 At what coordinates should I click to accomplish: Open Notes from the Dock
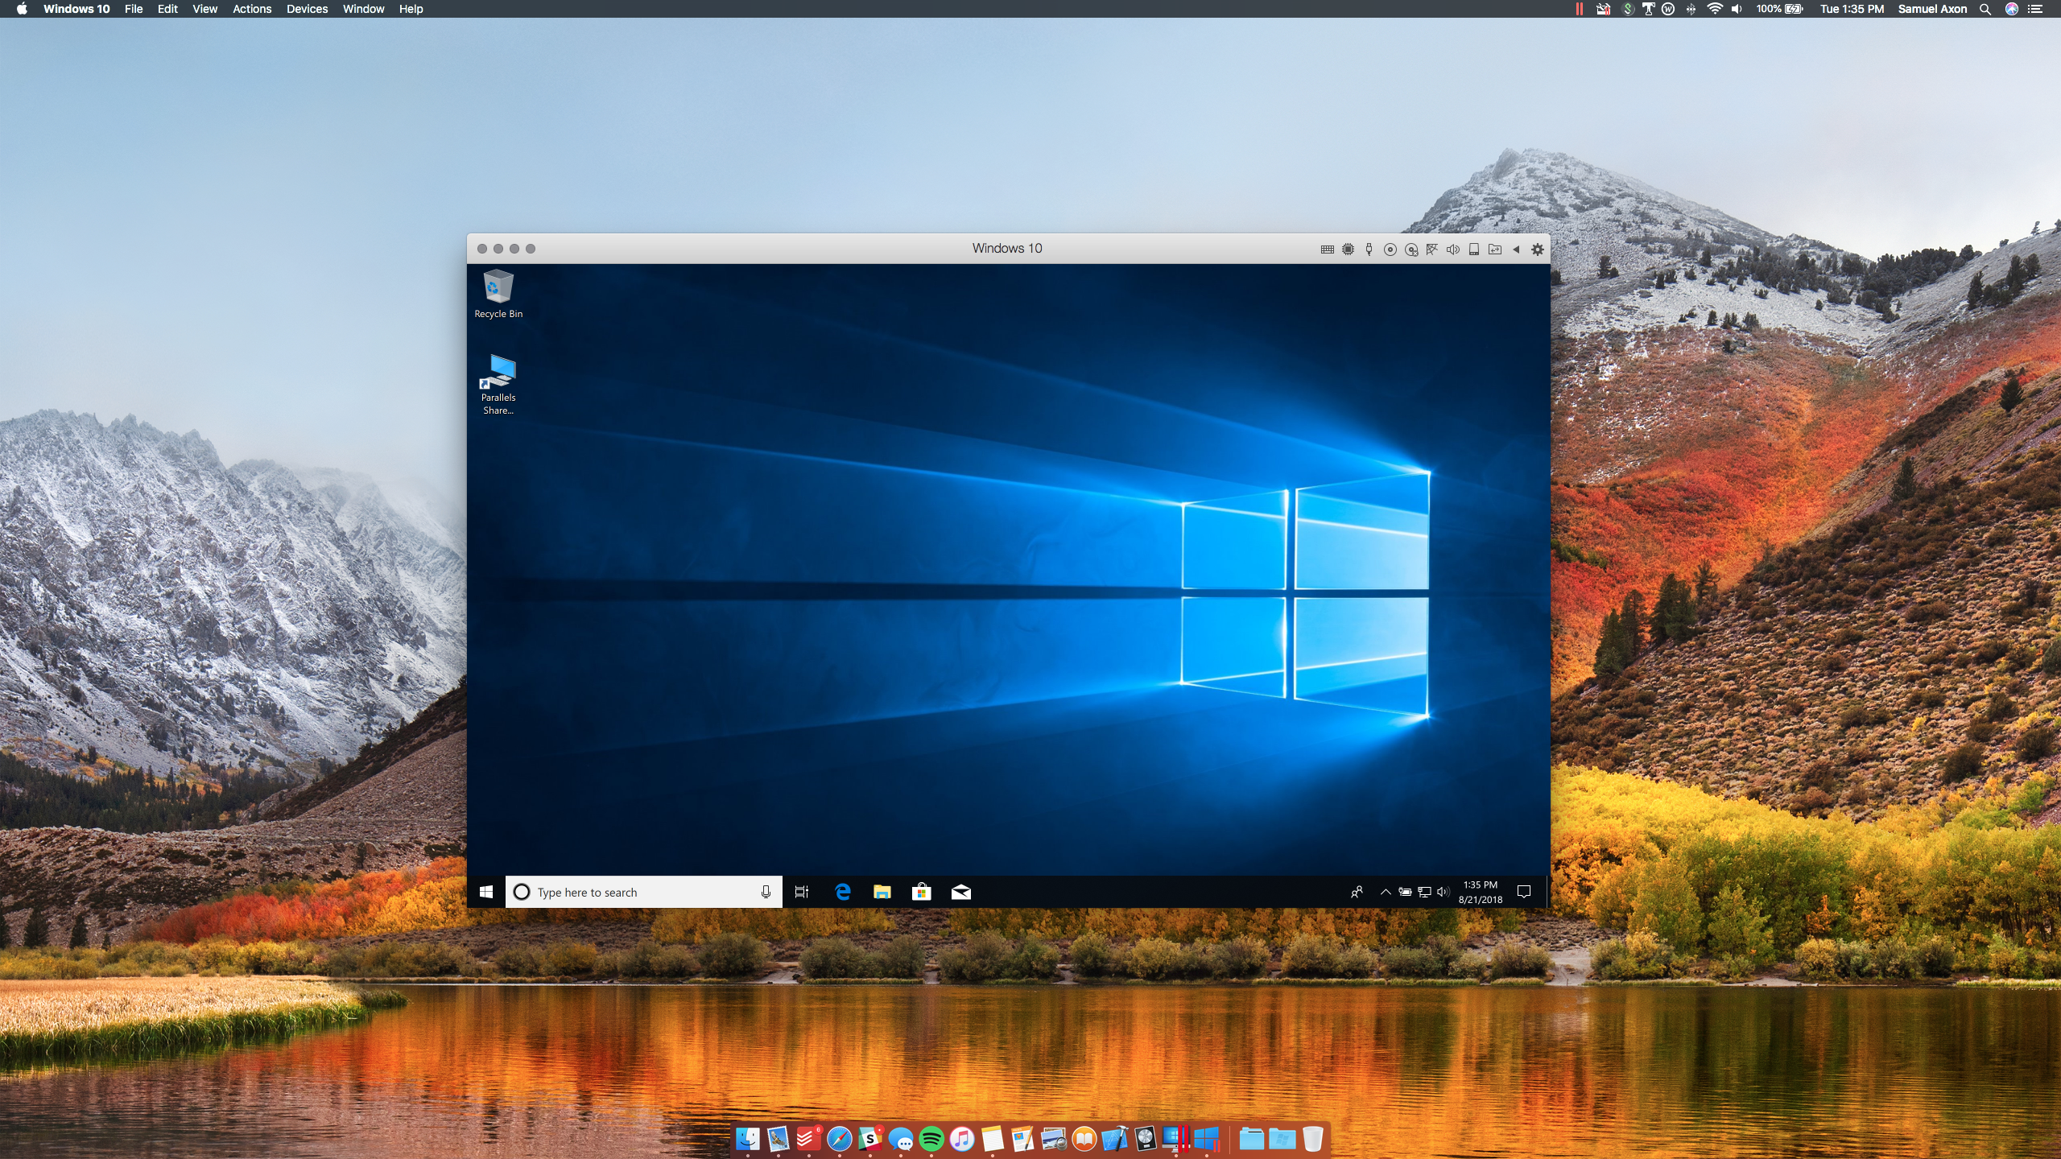(993, 1138)
